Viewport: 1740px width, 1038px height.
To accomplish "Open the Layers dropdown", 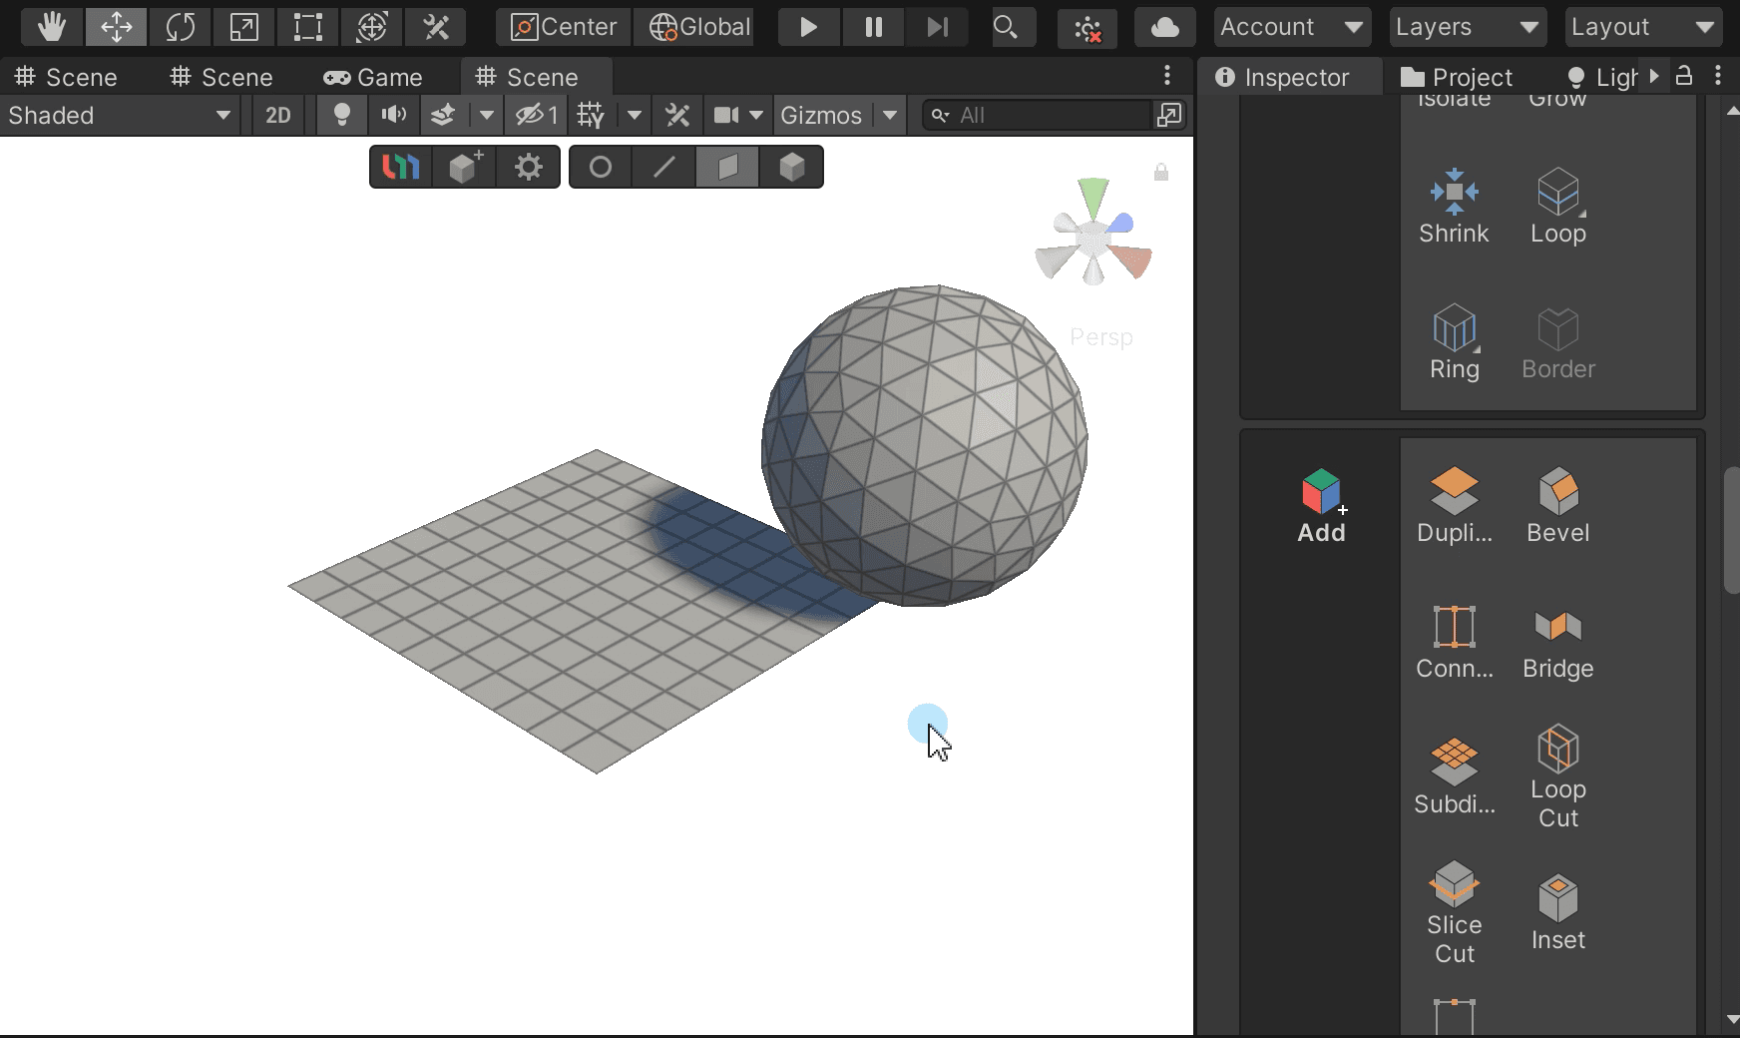I will (x=1468, y=27).
